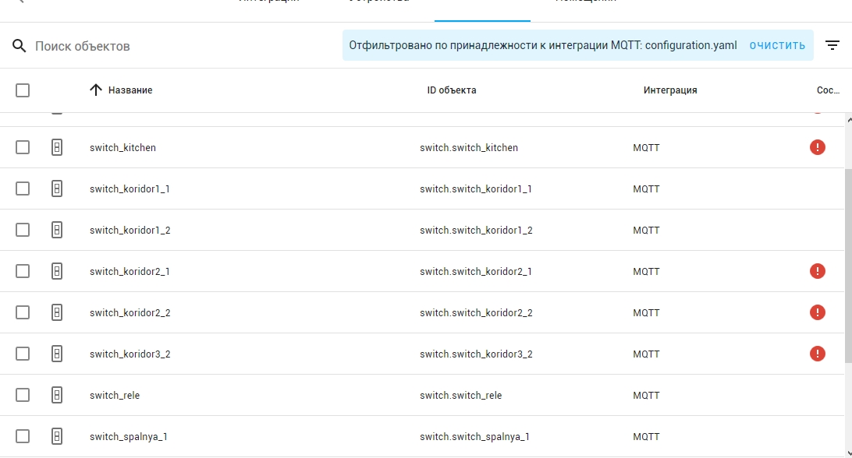This screenshot has width=852, height=458.
Task: Open the switch_koridor3_2 entity name
Action: coord(130,354)
